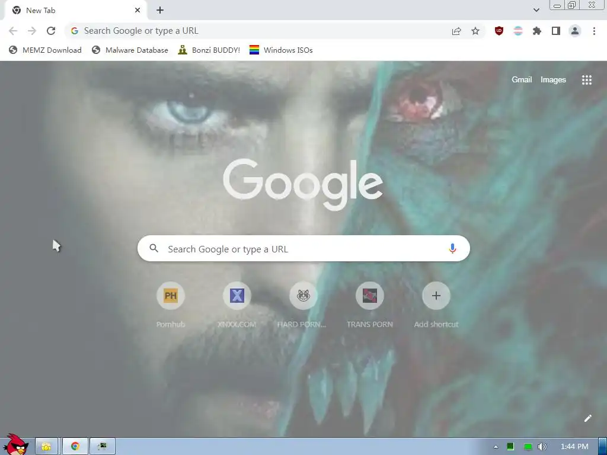607x455 pixels.
Task: Open the Windows ISOs bookmark
Action: point(281,50)
